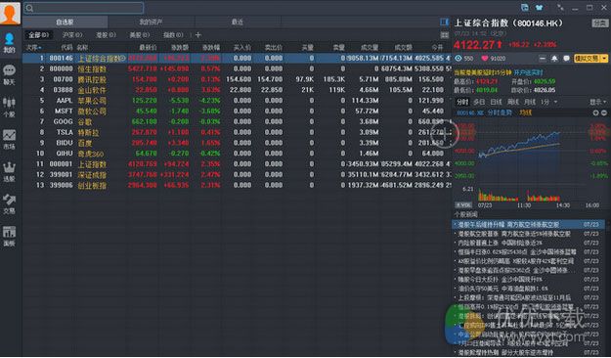This screenshot has height=358, width=611.
Task: Open the 1分 minute interval dropdown
Action: pyautogui.click(x=548, y=102)
